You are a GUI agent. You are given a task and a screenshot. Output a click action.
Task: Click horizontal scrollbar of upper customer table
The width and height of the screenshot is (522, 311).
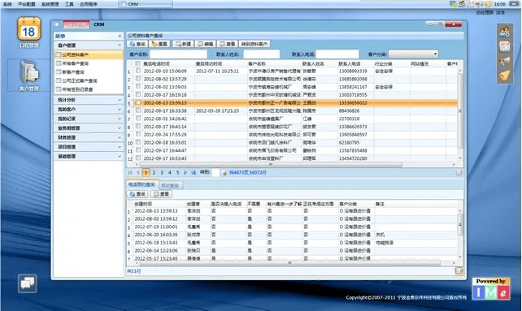tap(271, 164)
